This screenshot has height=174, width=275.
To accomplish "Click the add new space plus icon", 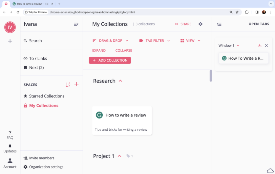I will [x=76, y=85].
